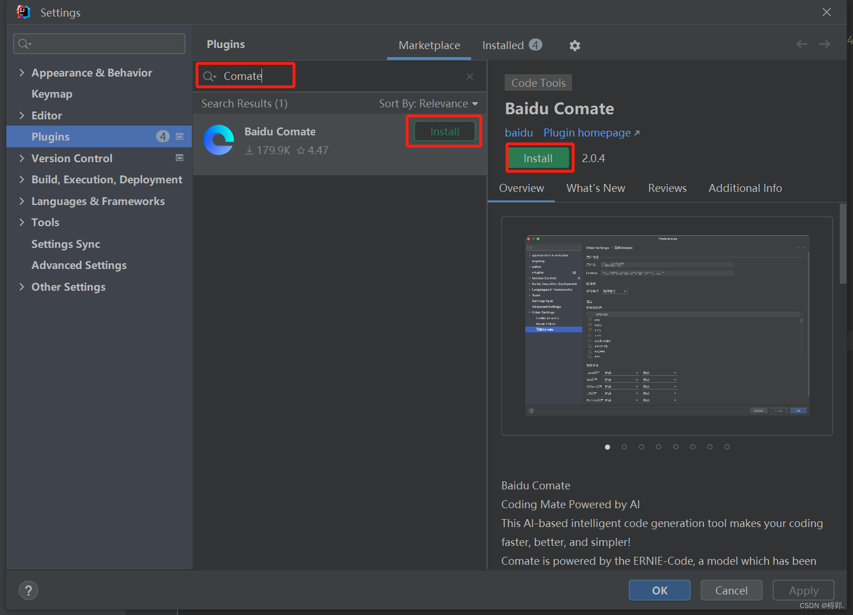
Task: Navigate back with the left arrow
Action: click(802, 44)
